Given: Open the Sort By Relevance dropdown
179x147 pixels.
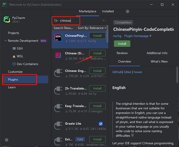Looking at the screenshot, I should coord(92,28).
